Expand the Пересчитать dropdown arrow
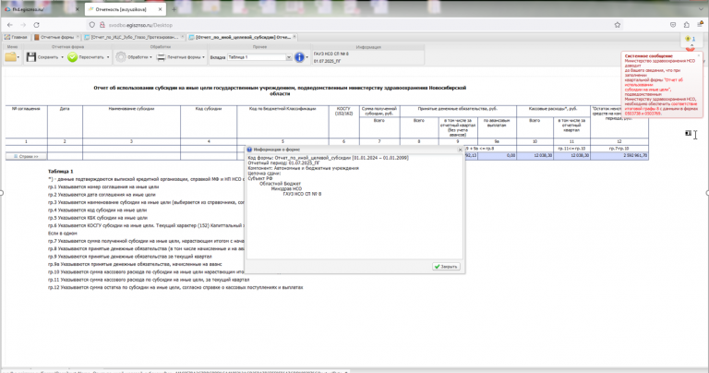The height and width of the screenshot is (373, 709). coord(108,57)
